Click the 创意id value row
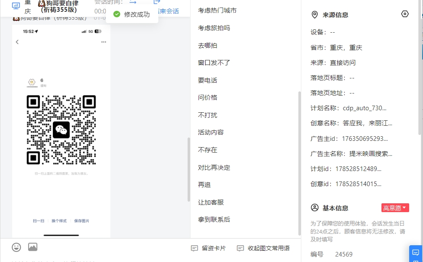423x262 pixels. point(346,184)
